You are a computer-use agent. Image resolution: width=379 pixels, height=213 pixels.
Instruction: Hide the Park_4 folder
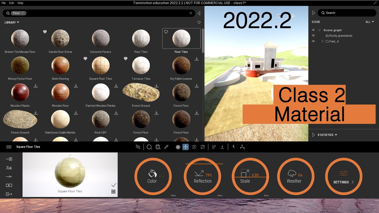coord(313,41)
